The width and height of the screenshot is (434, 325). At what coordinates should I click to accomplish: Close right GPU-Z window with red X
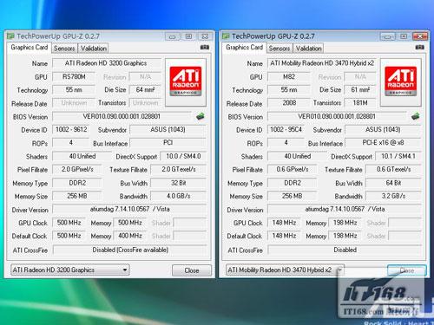coord(420,36)
